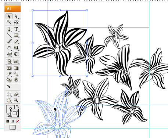Select the Symbol Sprayer tool
Screen dimensions: 168x138
pyautogui.click(x=9, y=61)
